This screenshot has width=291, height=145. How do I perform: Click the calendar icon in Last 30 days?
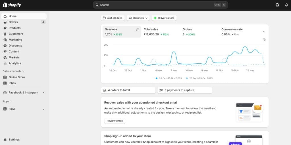click(104, 18)
